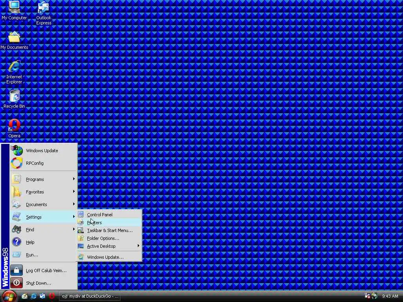Launch Opera from quick launch bar
This screenshot has height=302, width=403.
pos(52,296)
